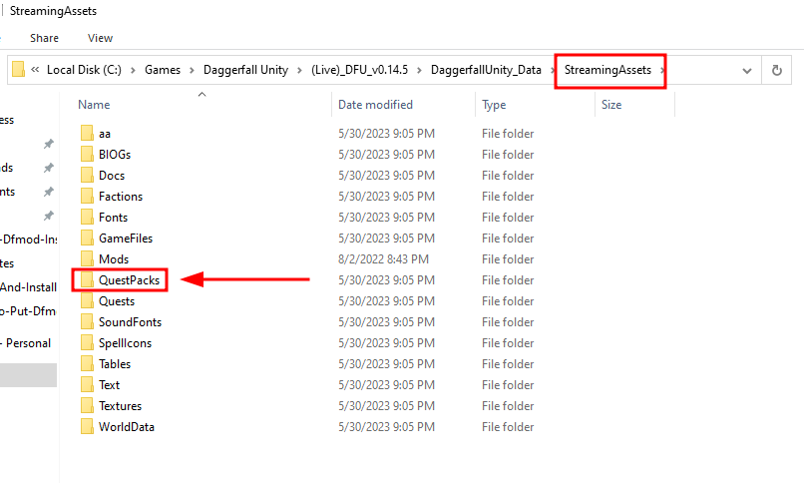This screenshot has height=483, width=804.
Task: Select the Quests folder name
Action: pos(117,301)
